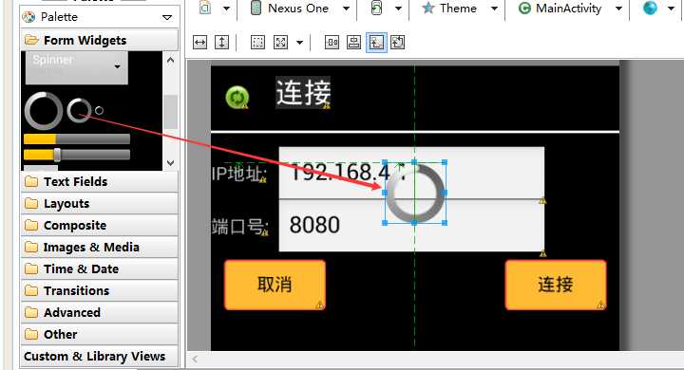The image size is (684, 370).
Task: Expand the Advanced palette category
Action: tap(100, 312)
